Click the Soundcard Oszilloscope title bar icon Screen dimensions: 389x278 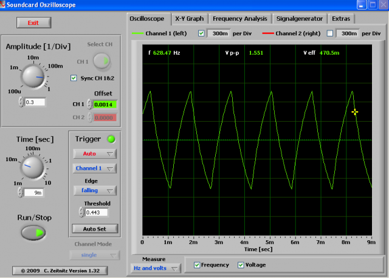pos(2,4)
